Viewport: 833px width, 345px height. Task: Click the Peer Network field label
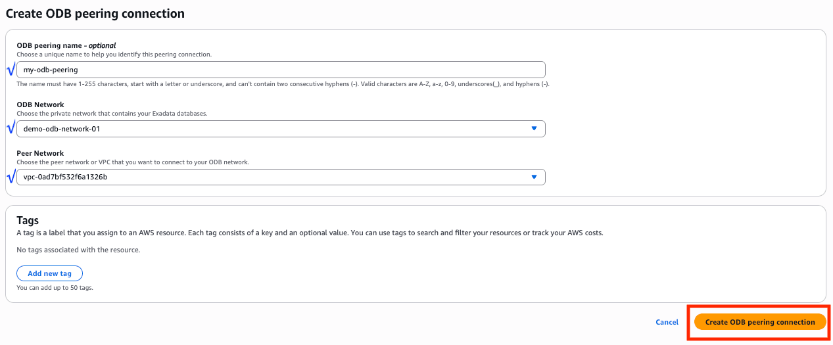pos(40,153)
